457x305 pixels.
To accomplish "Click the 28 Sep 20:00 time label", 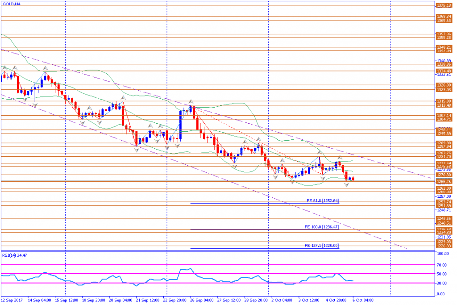I will 256,301.
